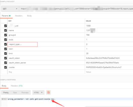Click the KEY column header

tap(10, 21)
